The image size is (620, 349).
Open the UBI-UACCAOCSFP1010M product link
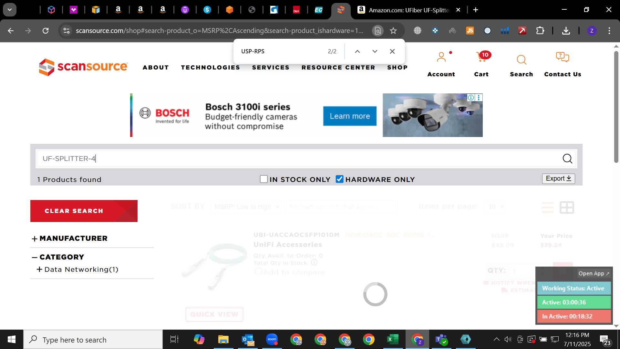[x=296, y=235]
